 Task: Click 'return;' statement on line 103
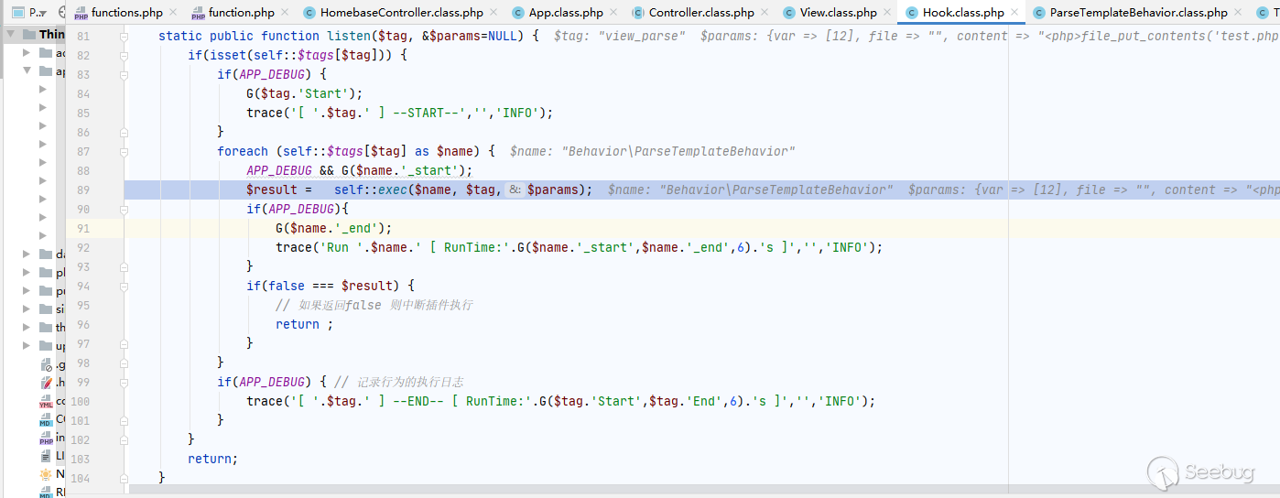tap(212, 459)
